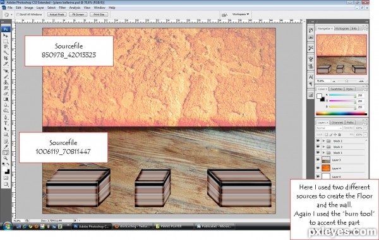Open Hand tool preset picker arrow
The image size is (379, 240).
pos(11,14)
